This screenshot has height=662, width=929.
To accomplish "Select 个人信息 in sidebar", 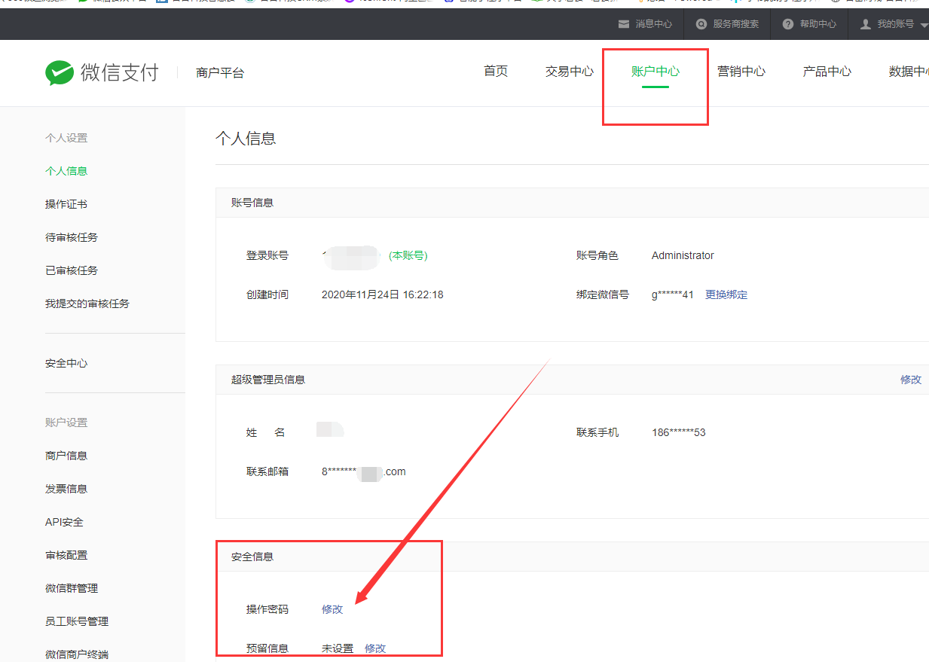I will point(66,171).
